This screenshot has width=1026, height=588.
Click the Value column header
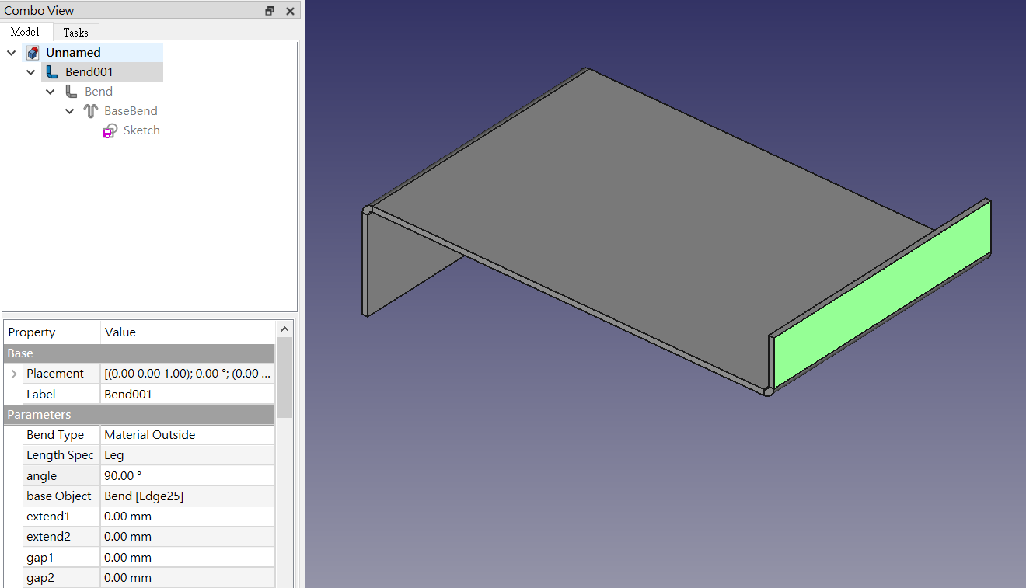[x=188, y=332]
